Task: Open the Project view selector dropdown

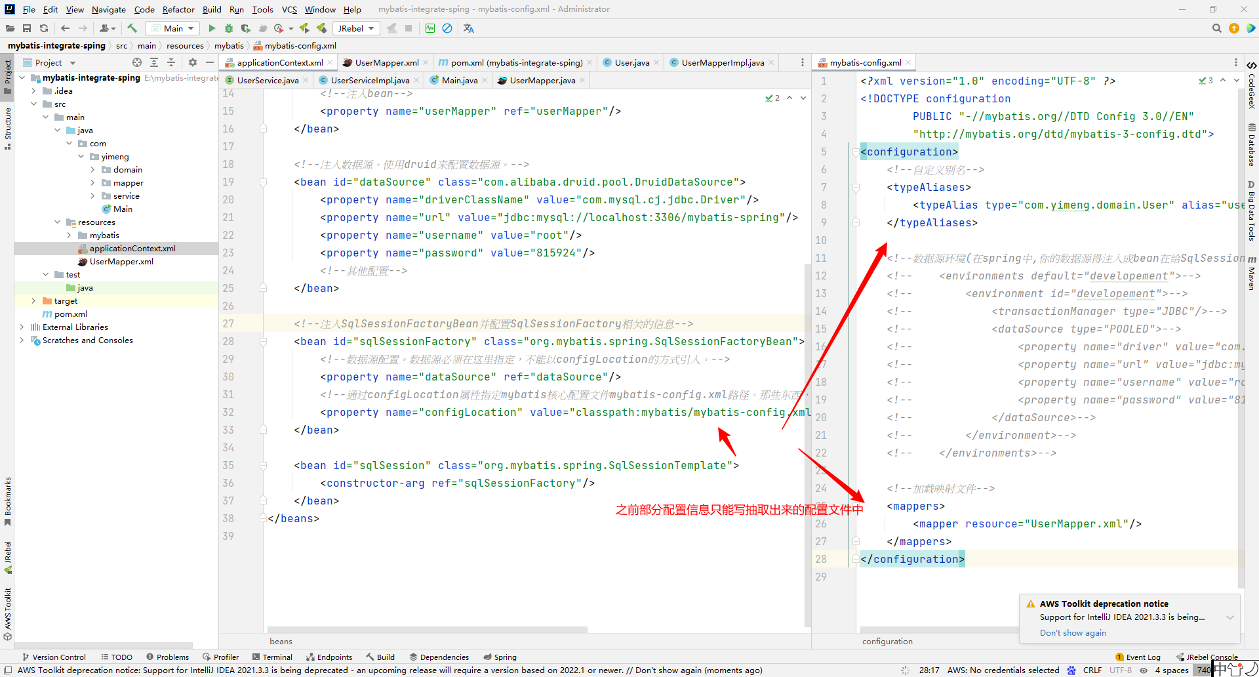Action: [x=50, y=62]
